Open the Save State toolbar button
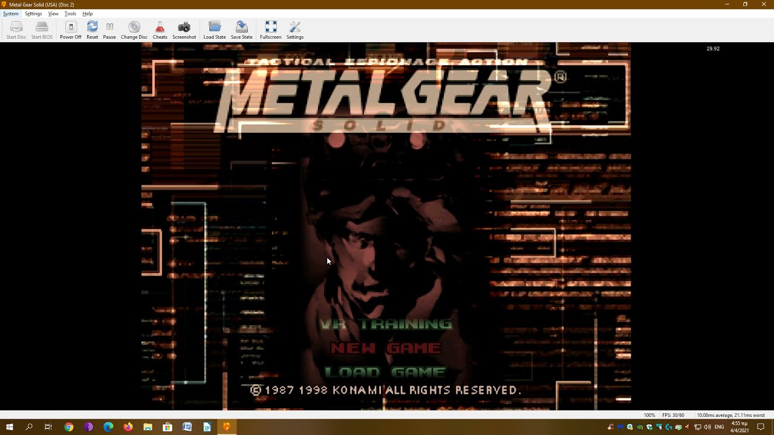 [x=242, y=30]
